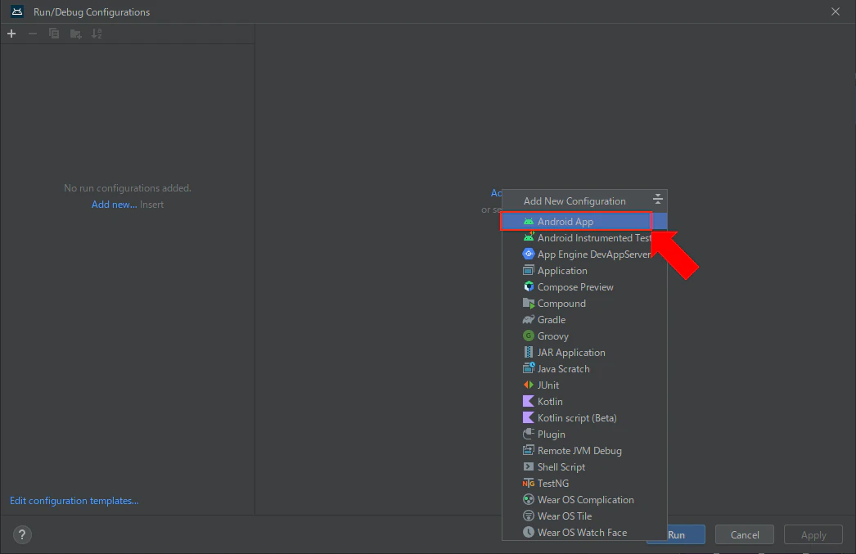
Task: Click the plus Add New Configuration toolbar icon
Action: coord(11,34)
